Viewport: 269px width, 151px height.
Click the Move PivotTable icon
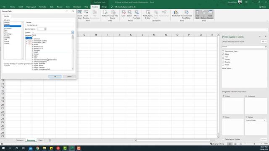(x=136, y=14)
